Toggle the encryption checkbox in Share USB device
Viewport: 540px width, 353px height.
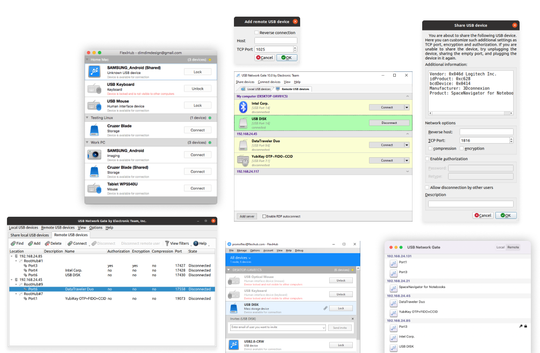click(461, 149)
